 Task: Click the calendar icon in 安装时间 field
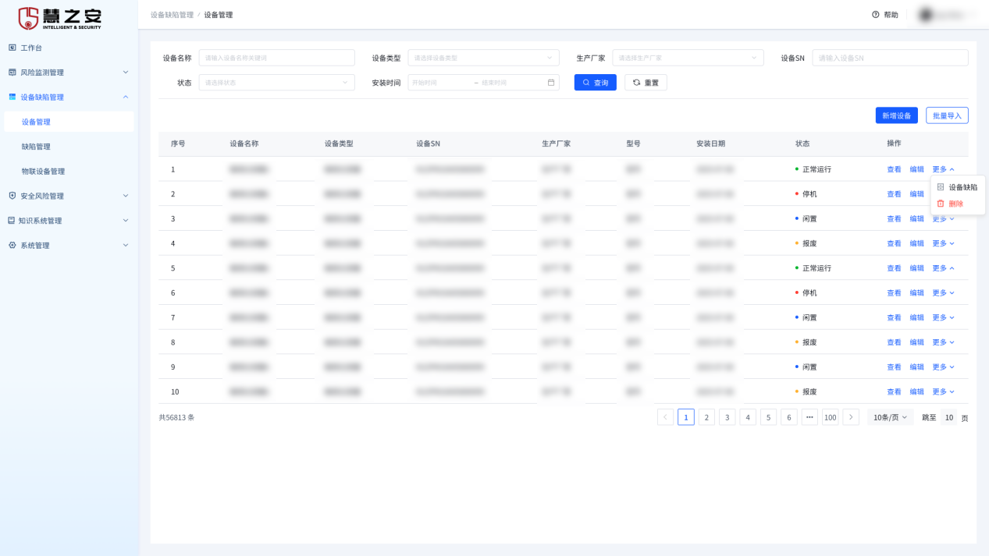(x=551, y=83)
